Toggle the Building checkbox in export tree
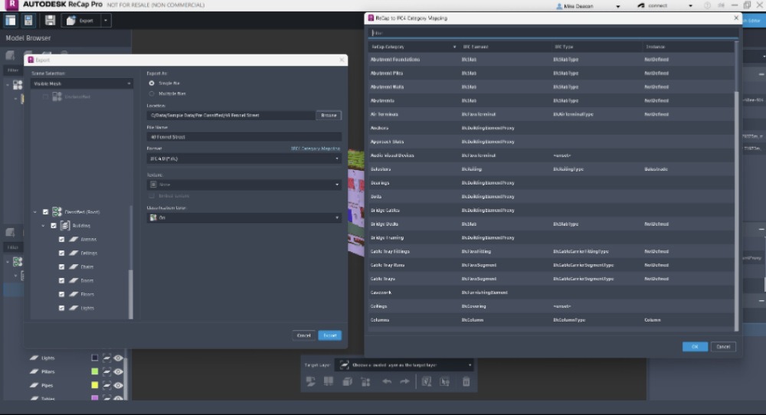This screenshot has height=415, width=766. [54, 226]
